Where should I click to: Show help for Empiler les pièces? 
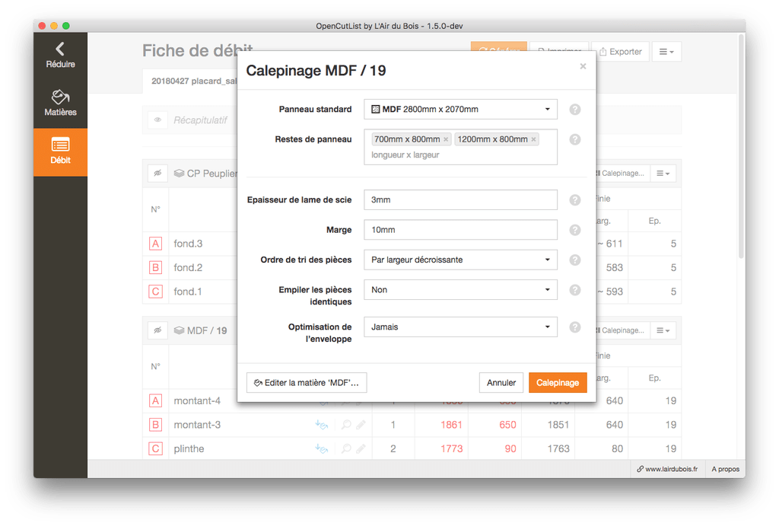(x=575, y=290)
